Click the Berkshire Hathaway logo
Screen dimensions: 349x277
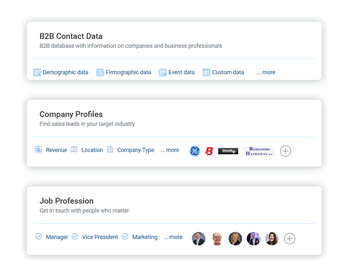coord(259,151)
